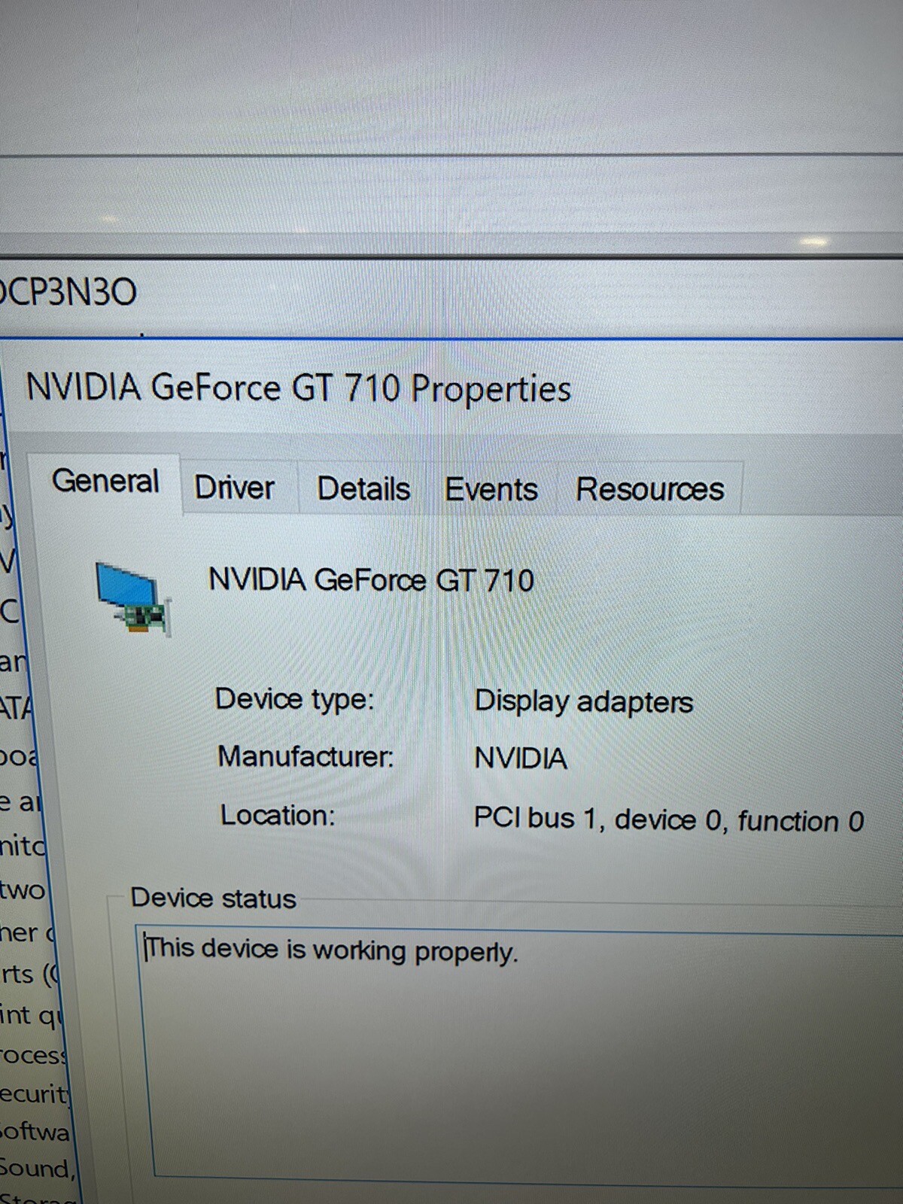Image resolution: width=903 pixels, height=1204 pixels.
Task: Click the 'Device type:' label
Action: click(x=294, y=699)
